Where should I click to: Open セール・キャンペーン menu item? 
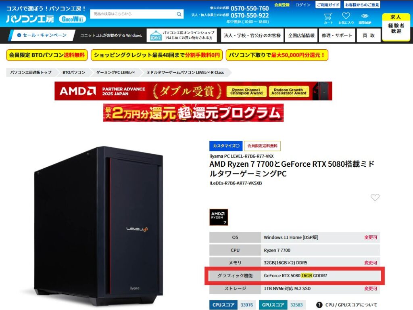(x=42, y=35)
